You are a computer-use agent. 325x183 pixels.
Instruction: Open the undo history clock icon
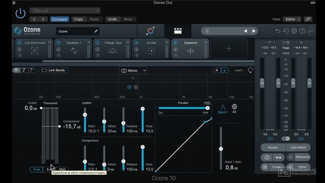[286, 31]
